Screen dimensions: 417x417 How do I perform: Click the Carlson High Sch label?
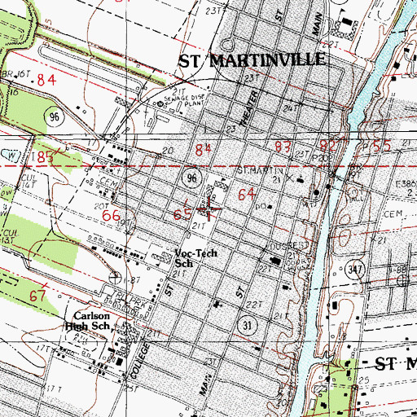pos(88,321)
